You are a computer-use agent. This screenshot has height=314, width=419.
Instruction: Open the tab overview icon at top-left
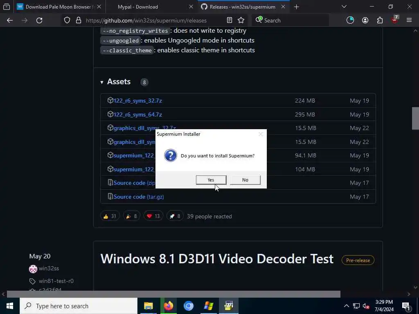[7, 7]
